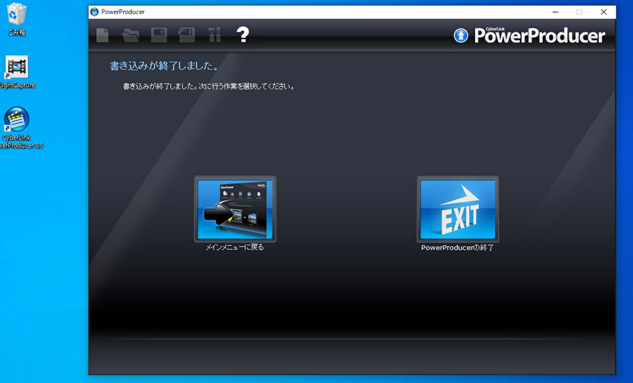Select the LightCapture desktop shortcut

point(16,72)
